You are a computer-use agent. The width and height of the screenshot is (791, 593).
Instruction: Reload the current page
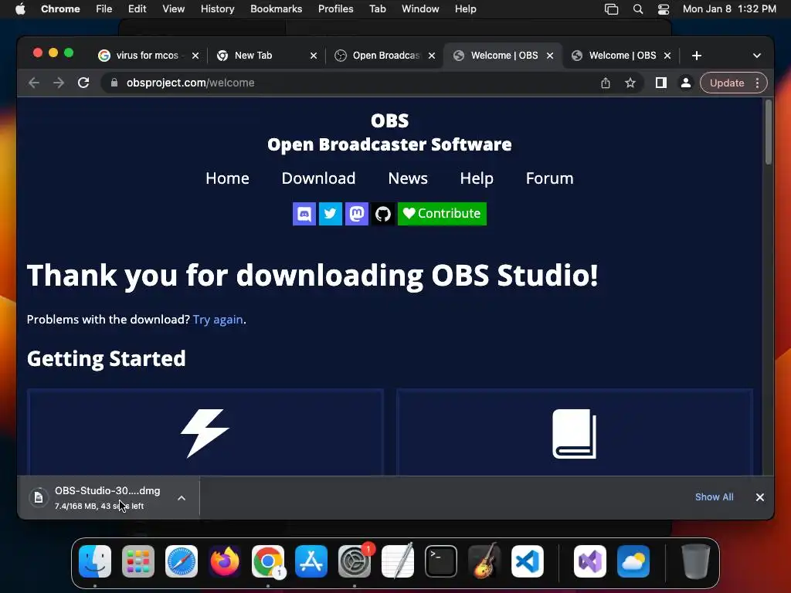coord(83,83)
